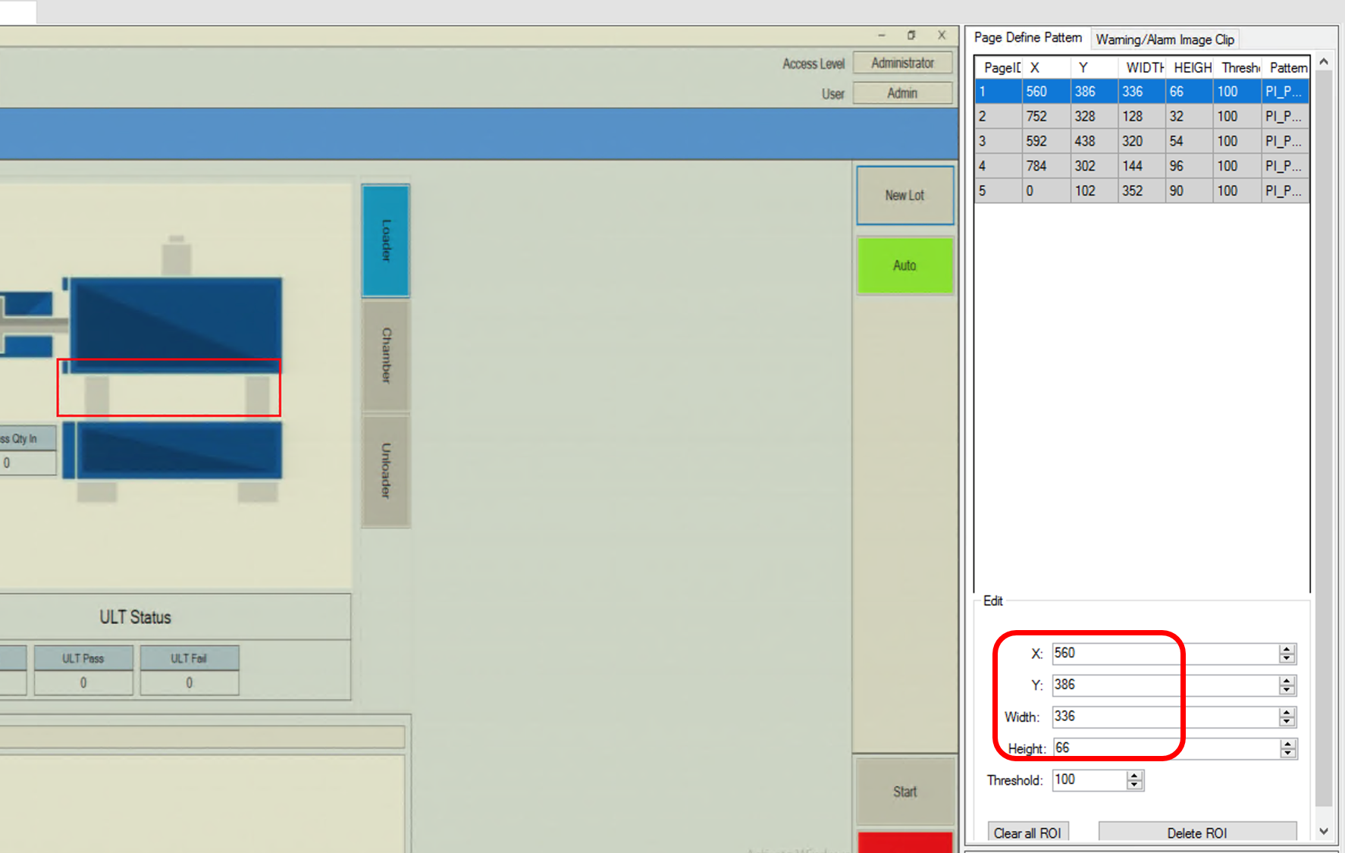The height and width of the screenshot is (853, 1345).
Task: Increase the Width value with up arrow
Action: [1287, 713]
